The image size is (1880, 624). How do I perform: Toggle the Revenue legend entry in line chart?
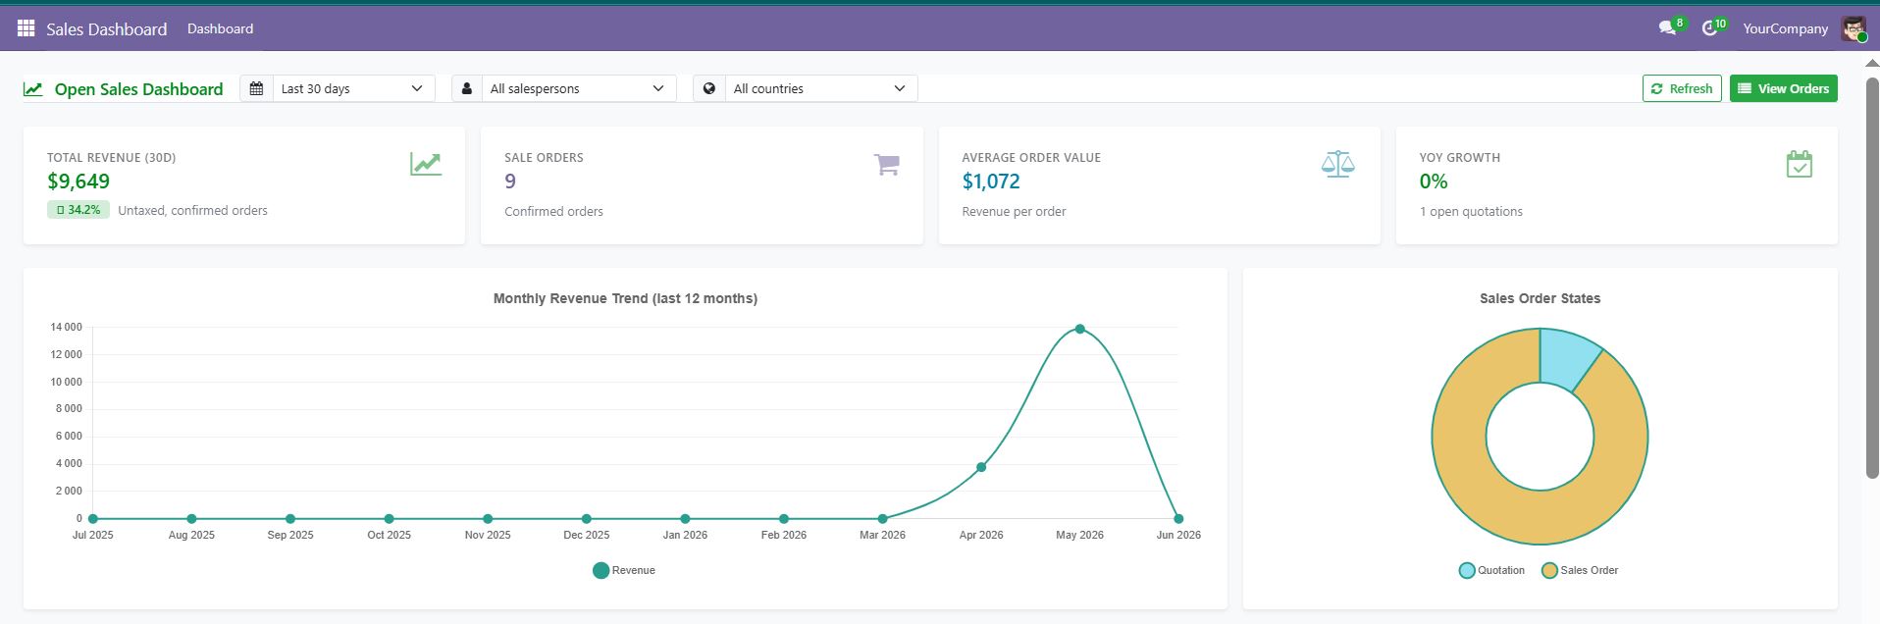(624, 570)
